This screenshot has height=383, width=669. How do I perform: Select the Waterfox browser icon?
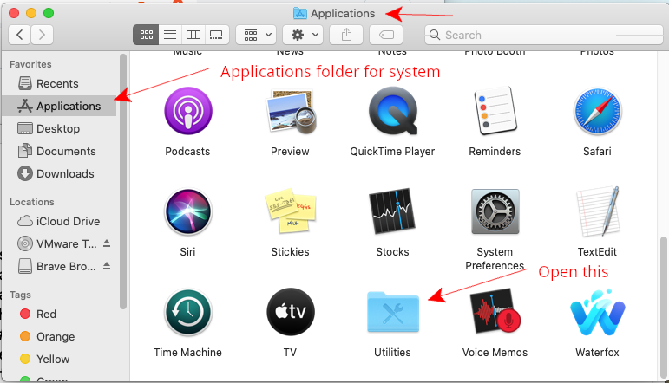pos(598,312)
